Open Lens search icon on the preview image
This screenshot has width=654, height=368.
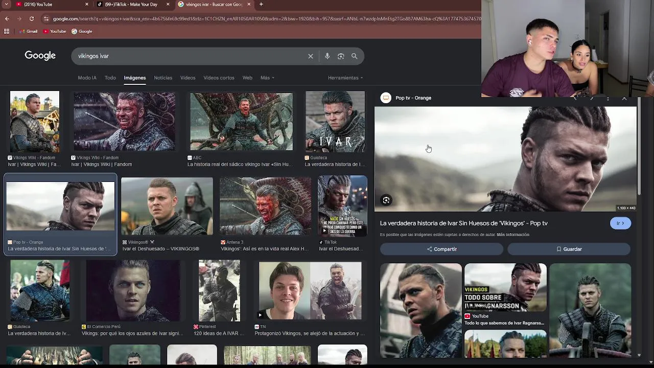click(x=387, y=200)
